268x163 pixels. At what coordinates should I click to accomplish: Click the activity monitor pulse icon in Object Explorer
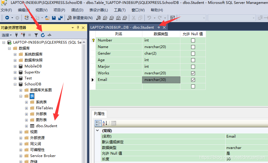coord(49,35)
